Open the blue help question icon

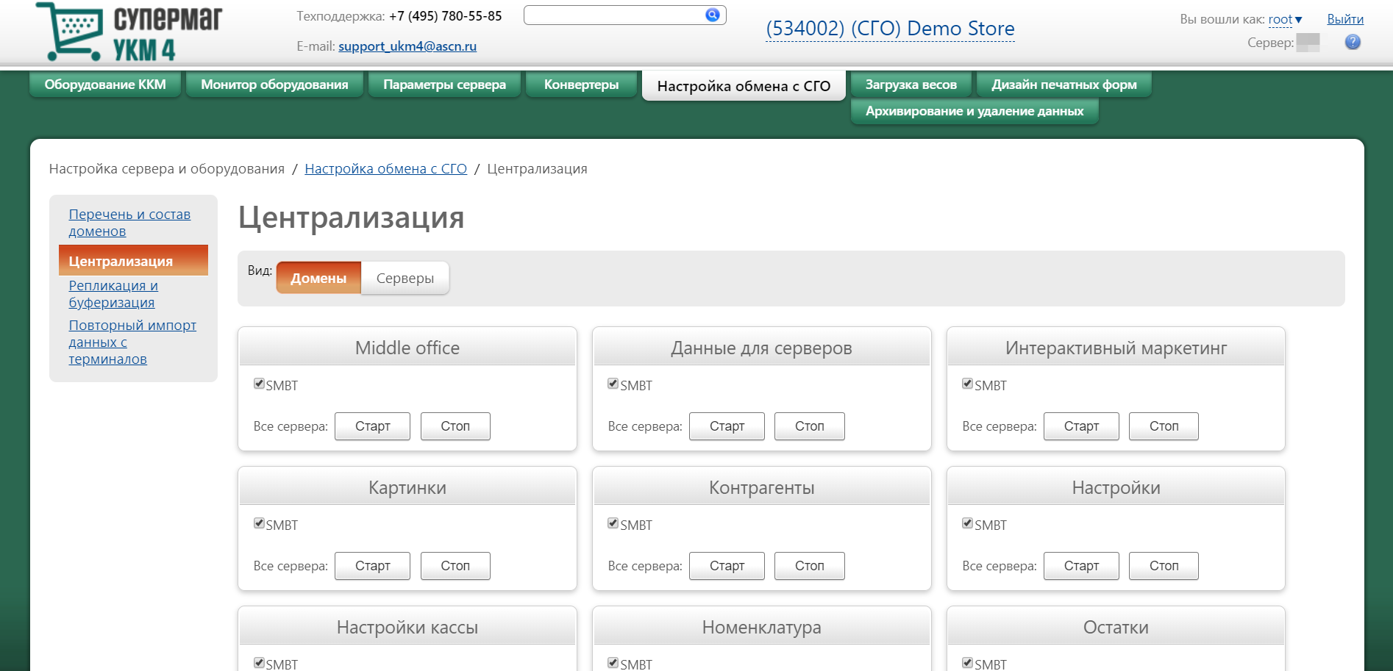[x=1353, y=43]
